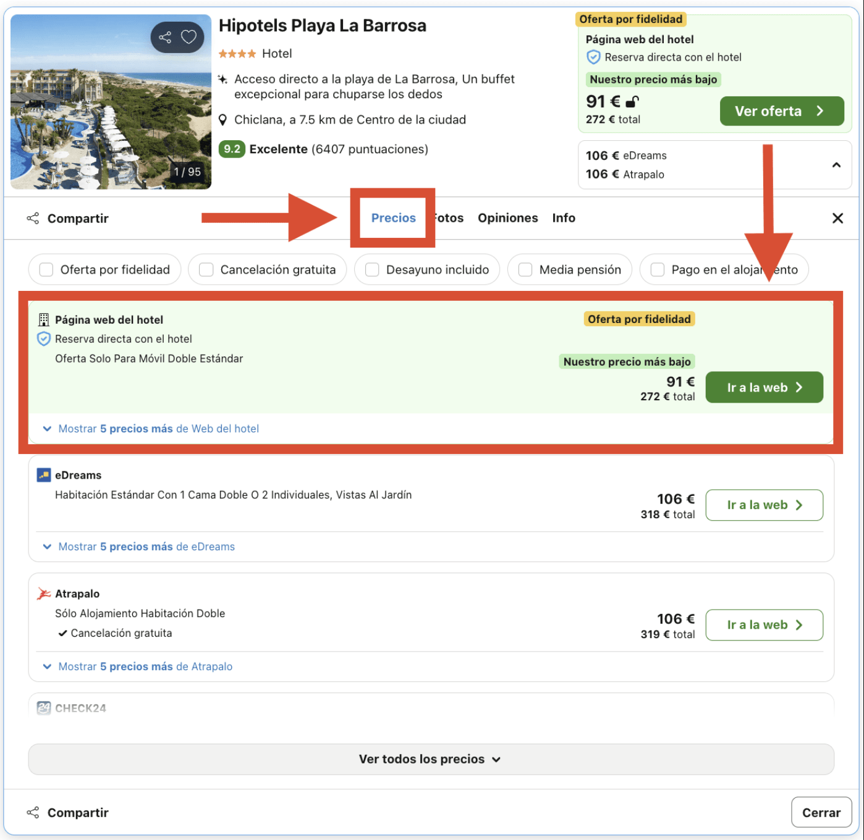The width and height of the screenshot is (864, 840).
Task: Click shield icon by Reserva directa row
Action: pos(44,338)
